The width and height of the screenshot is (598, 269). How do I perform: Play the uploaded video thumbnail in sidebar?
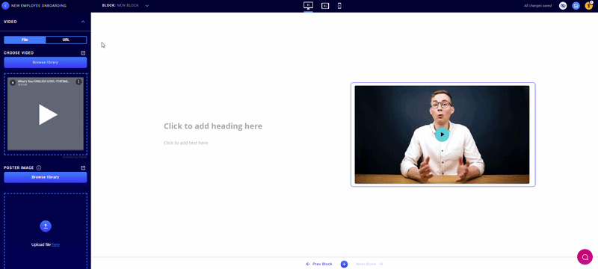click(48, 114)
